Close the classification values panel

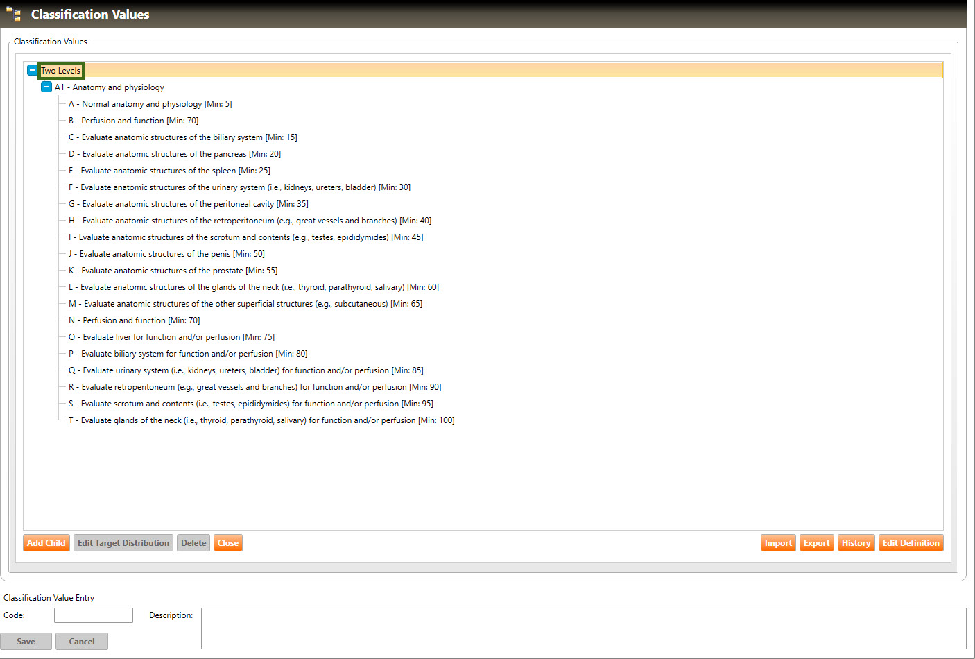tap(228, 543)
